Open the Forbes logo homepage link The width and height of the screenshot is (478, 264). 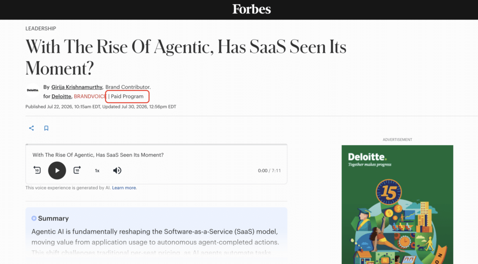(x=252, y=9)
